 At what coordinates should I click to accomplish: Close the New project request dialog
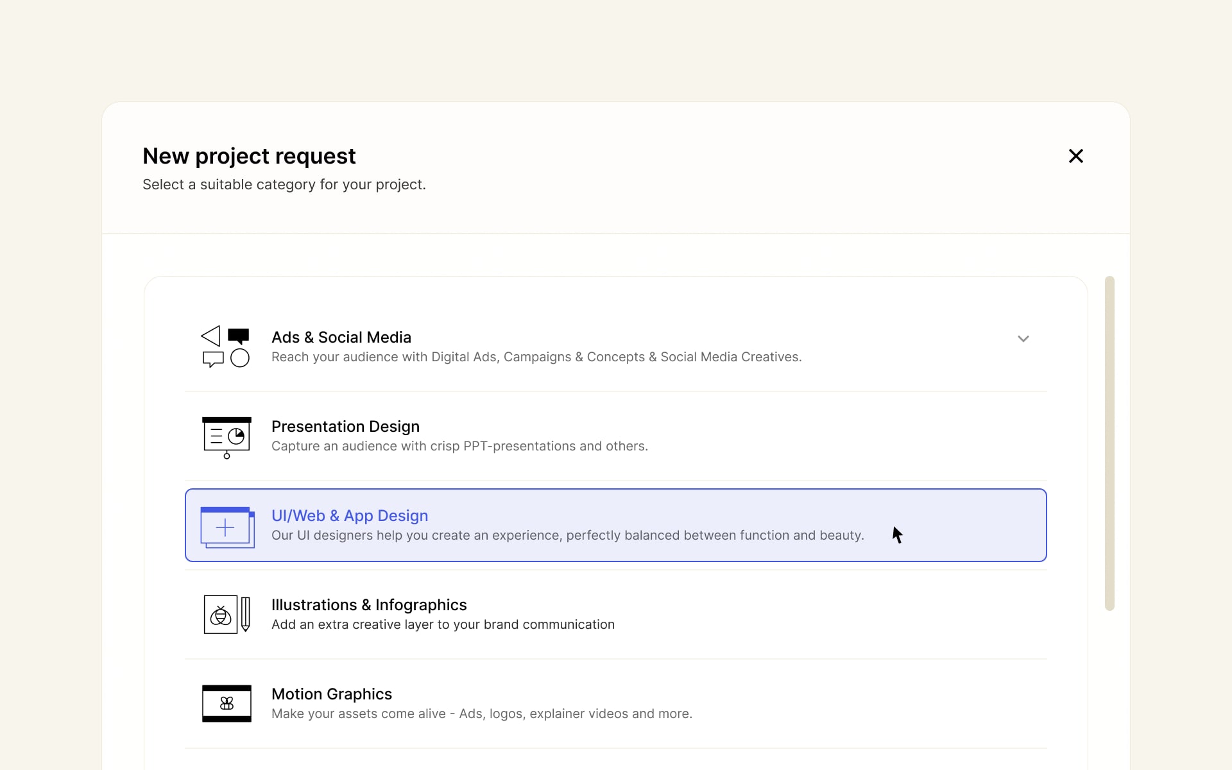click(x=1075, y=156)
